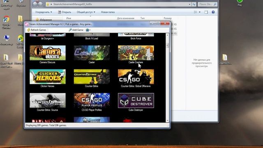Open Упорядочить menu in Explorer

pos(44,12)
